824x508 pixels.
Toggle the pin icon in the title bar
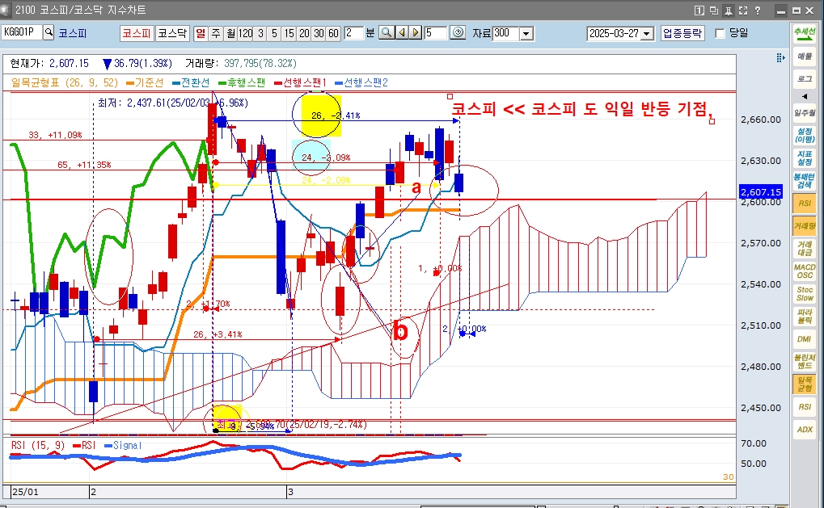click(x=729, y=10)
